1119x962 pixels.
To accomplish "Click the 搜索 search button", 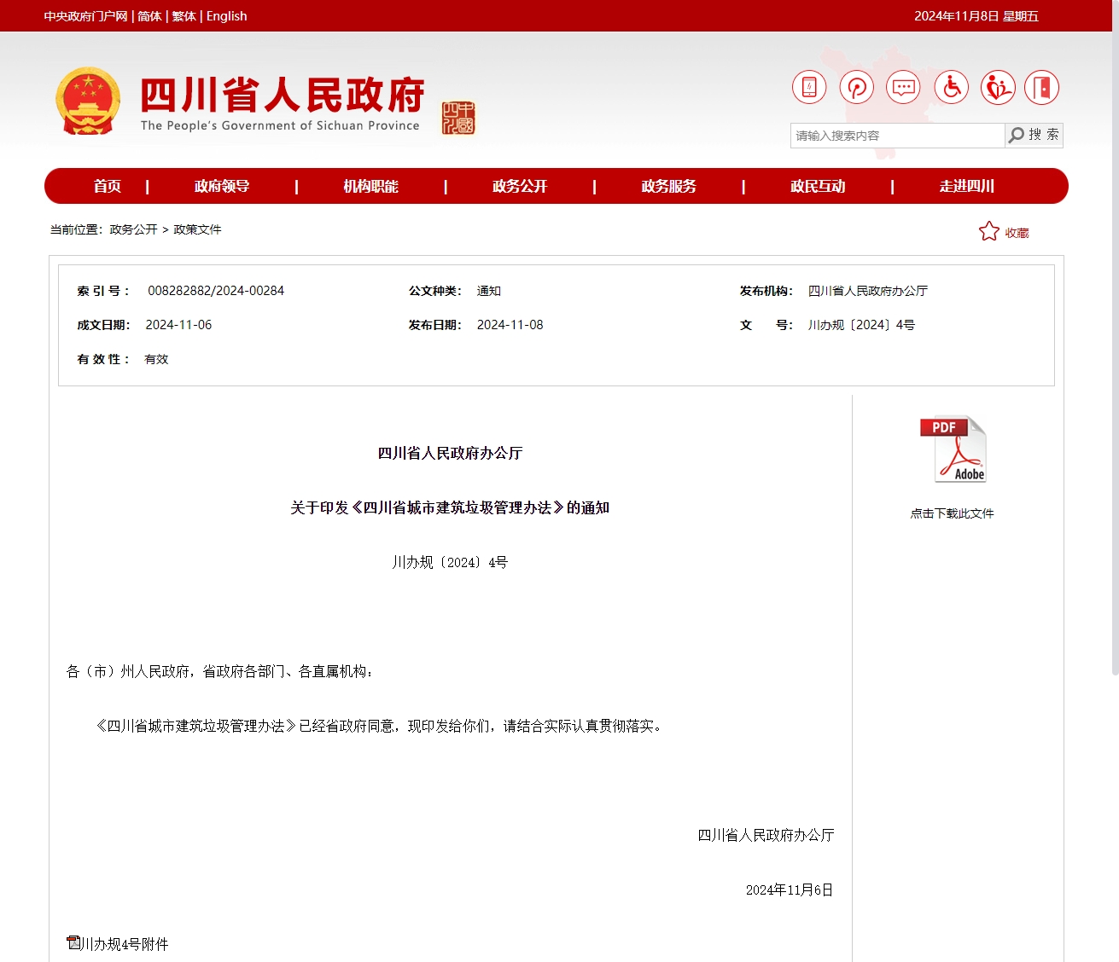I will pyautogui.click(x=1034, y=135).
